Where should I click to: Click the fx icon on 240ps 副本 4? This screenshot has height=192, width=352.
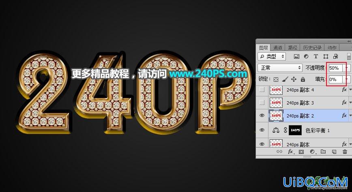click(344, 90)
